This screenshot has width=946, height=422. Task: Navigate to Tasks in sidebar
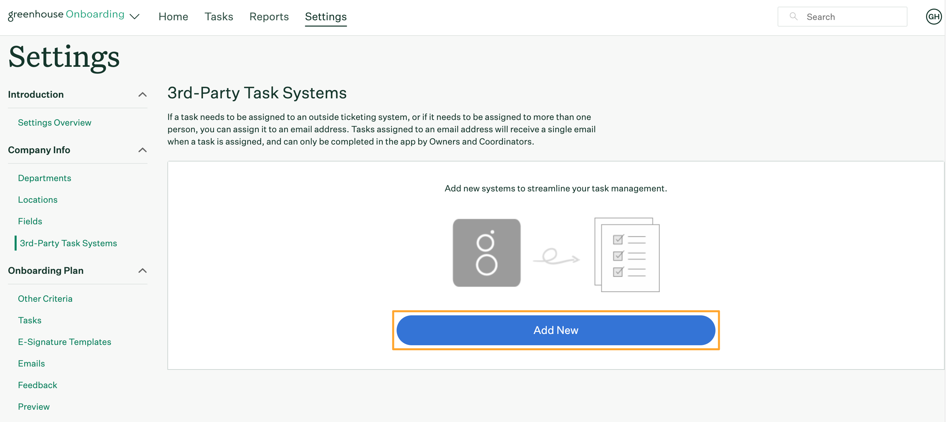pyautogui.click(x=30, y=320)
